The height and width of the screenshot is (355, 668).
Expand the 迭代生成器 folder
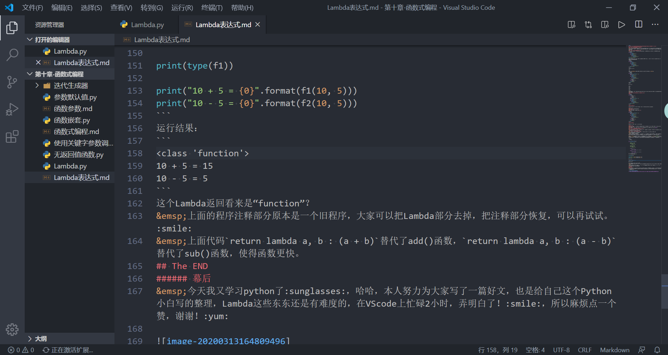[x=70, y=86]
